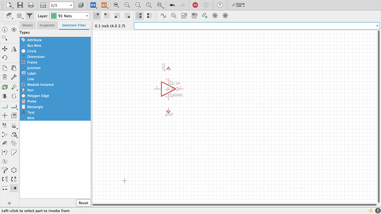The width and height of the screenshot is (381, 214).
Task: Select the Change wrench tool
Action: 14,77
